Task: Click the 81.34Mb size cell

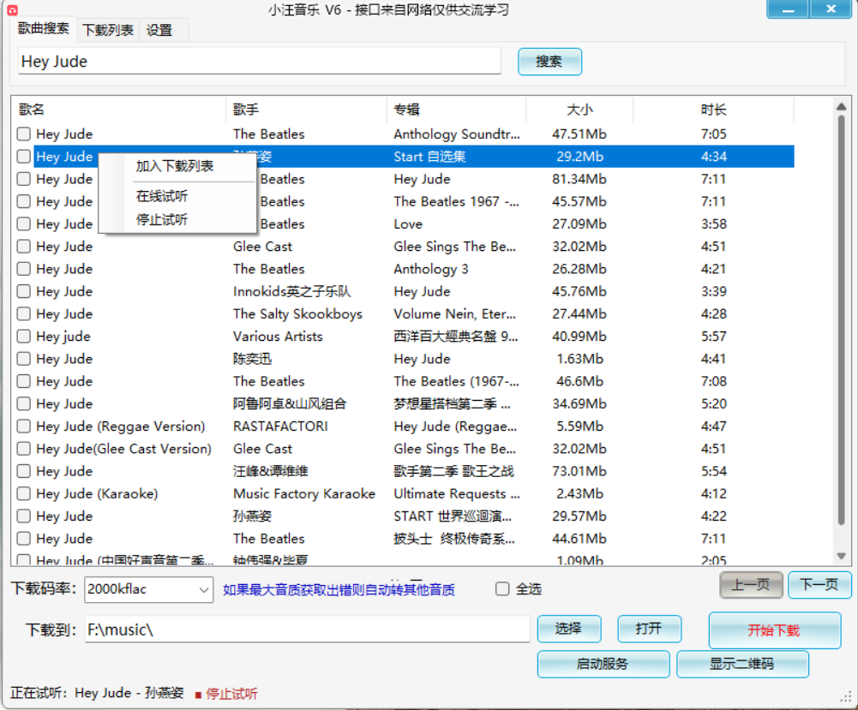Action: pos(579,179)
